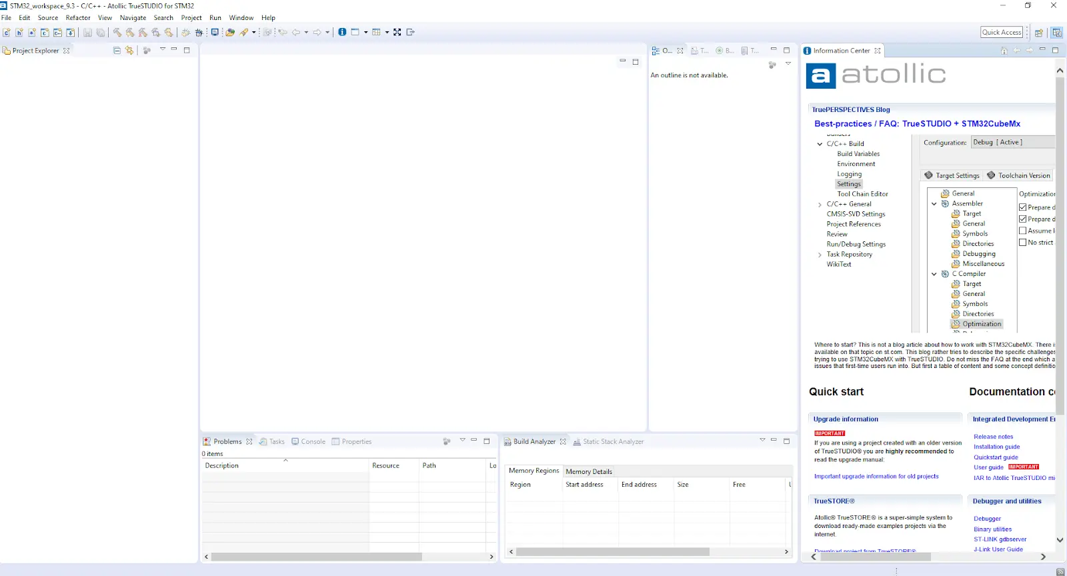Image resolution: width=1067 pixels, height=576 pixels.
Task: Select the C/C++ perspective icon
Action: (1056, 33)
